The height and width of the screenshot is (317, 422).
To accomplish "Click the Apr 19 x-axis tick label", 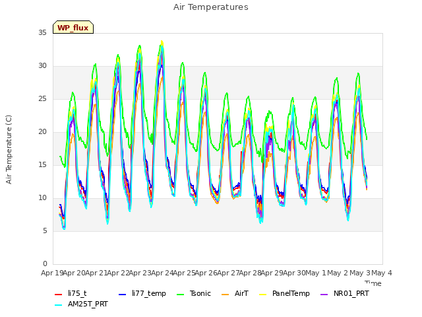I will [52, 273].
